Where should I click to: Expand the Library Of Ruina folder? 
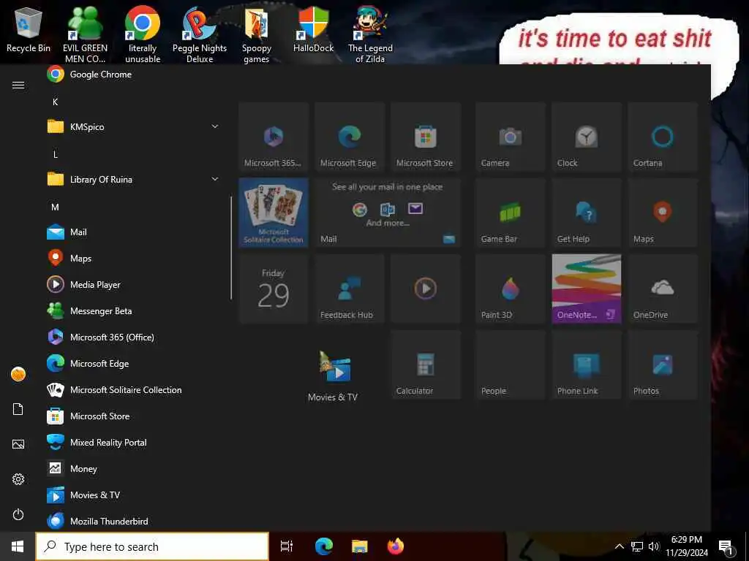coord(133,180)
